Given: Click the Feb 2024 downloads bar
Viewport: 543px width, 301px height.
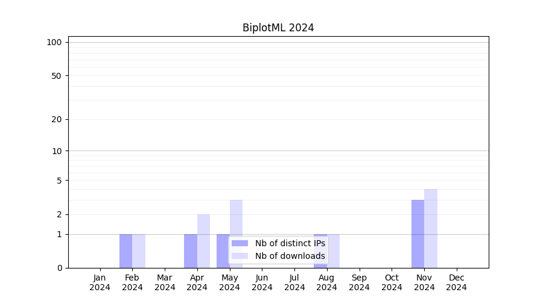Looking at the screenshot, I should (x=139, y=251).
